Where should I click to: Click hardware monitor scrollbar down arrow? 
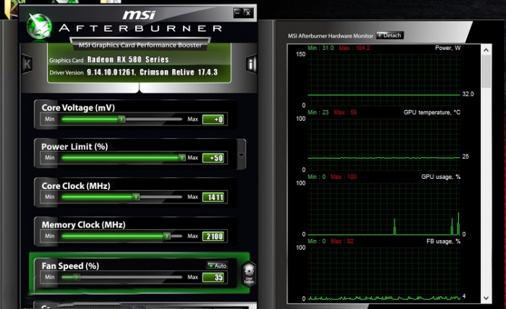tap(486, 298)
